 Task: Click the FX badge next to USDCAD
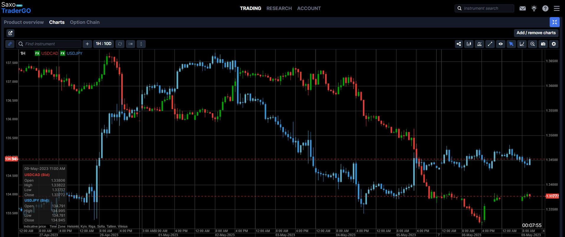[37, 53]
